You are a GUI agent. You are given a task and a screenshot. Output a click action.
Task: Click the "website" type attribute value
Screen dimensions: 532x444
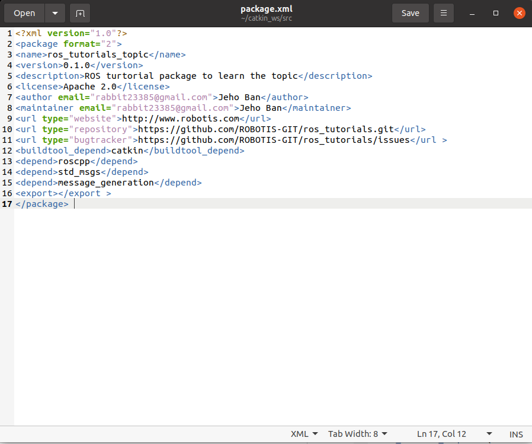tap(92, 119)
